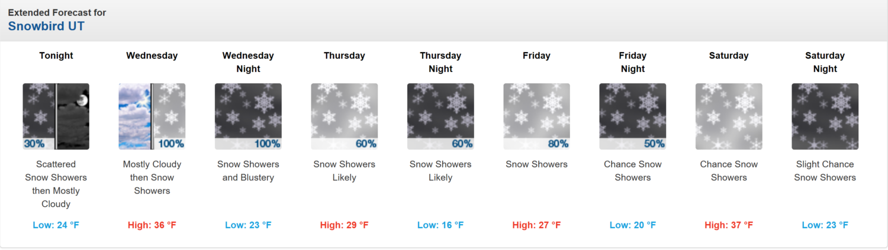
Task: Select the Low: 16 °F Thursday Night temperature
Action: pyautogui.click(x=440, y=225)
